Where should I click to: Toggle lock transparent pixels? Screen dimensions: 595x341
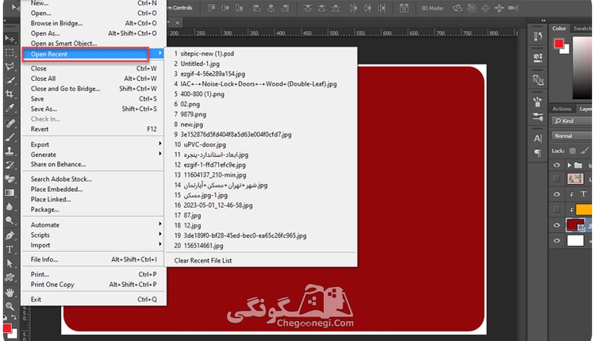[573, 151]
